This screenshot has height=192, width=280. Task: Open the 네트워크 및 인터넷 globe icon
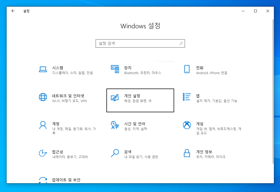[43, 97]
